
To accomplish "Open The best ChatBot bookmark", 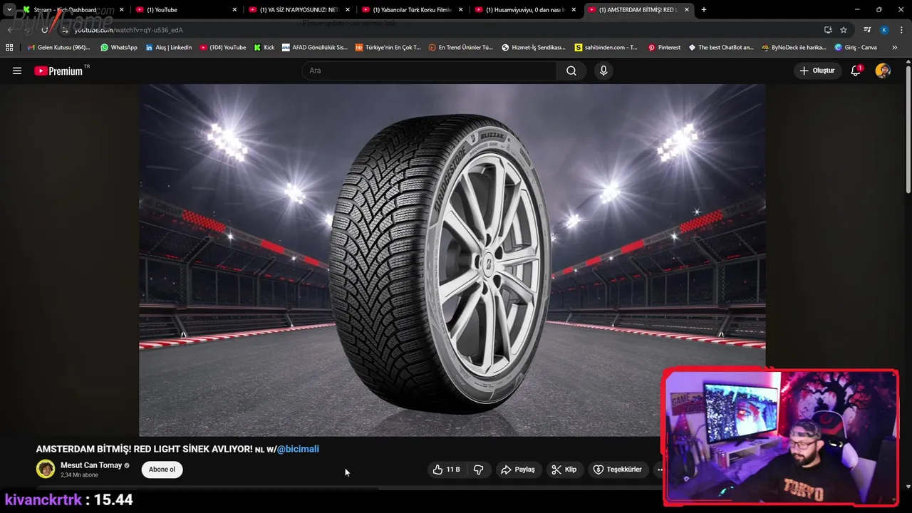I will (x=721, y=48).
